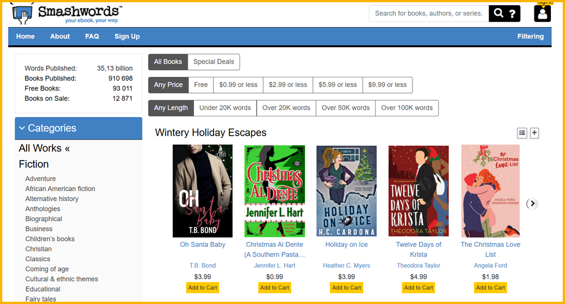Open Cultural & ethnic themes category
The height and width of the screenshot is (304, 565).
click(62, 279)
